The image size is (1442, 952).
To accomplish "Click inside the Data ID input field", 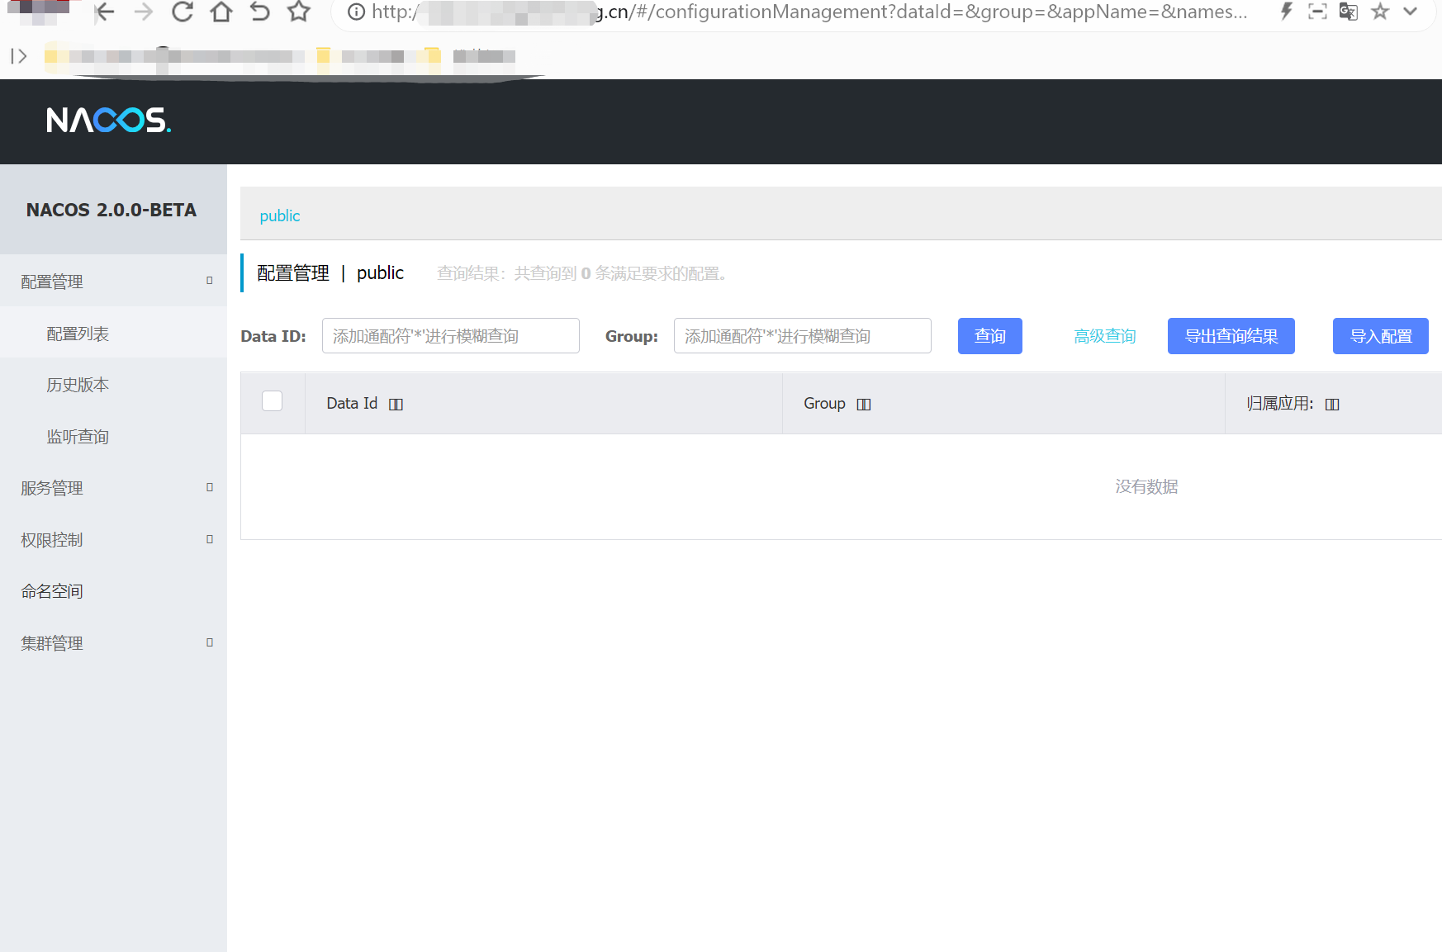I will click(x=450, y=335).
